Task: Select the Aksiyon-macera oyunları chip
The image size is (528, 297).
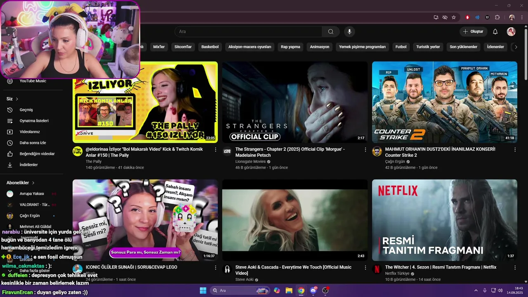Action: 250,47
